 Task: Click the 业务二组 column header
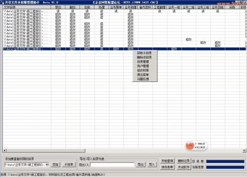pyautogui.click(x=189, y=7)
